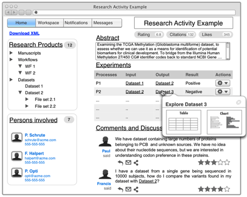Click P. Schrute's avatar icon
Screen dimensions: 247x197
click(17, 137)
